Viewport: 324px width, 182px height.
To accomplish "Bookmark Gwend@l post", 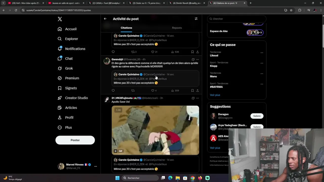I will tap(192, 90).
